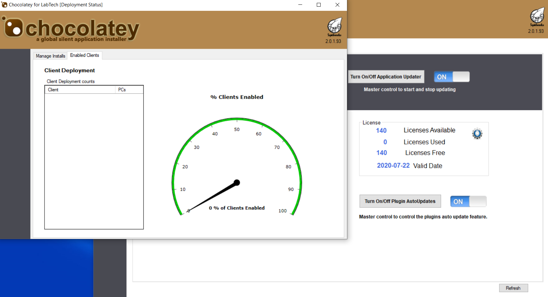Click the 2020-07-22 valid date value

pos(393,166)
